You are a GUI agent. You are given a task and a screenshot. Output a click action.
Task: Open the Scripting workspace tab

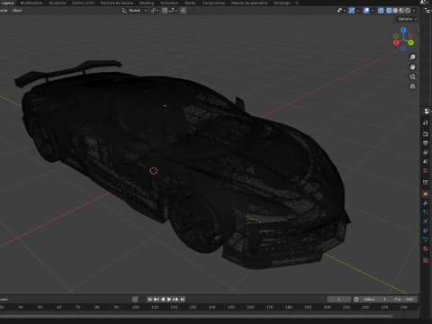point(282,3)
